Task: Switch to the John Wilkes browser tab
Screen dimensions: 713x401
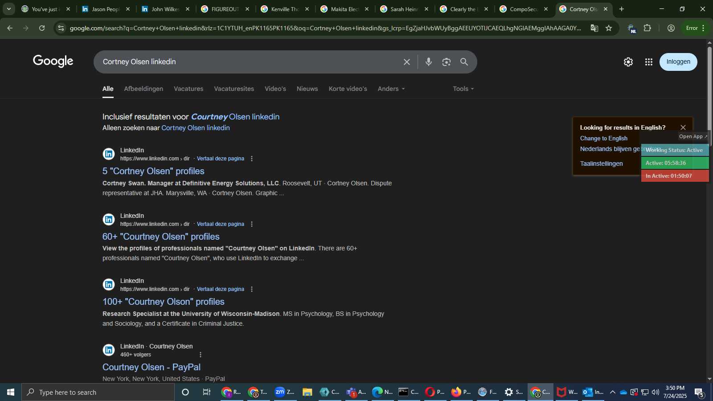Action: [165, 9]
